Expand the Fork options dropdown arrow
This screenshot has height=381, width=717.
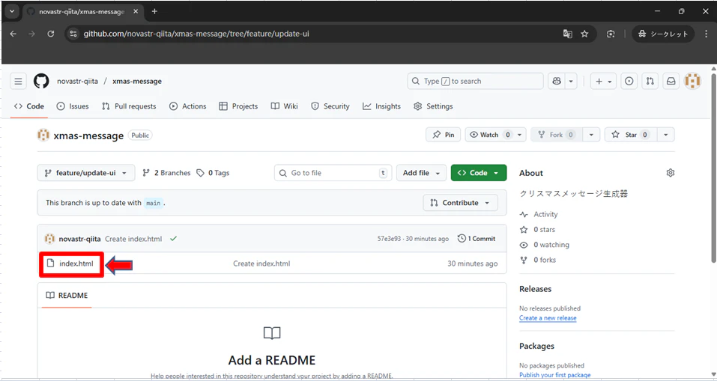click(591, 135)
